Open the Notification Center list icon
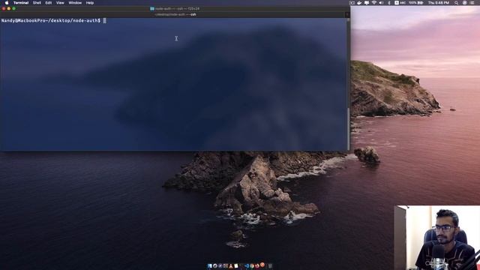This screenshot has height=270, width=480. [472, 3]
